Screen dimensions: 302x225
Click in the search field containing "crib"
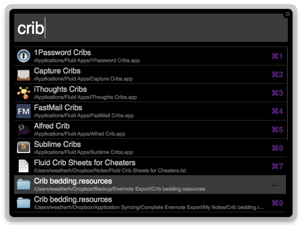(x=151, y=28)
